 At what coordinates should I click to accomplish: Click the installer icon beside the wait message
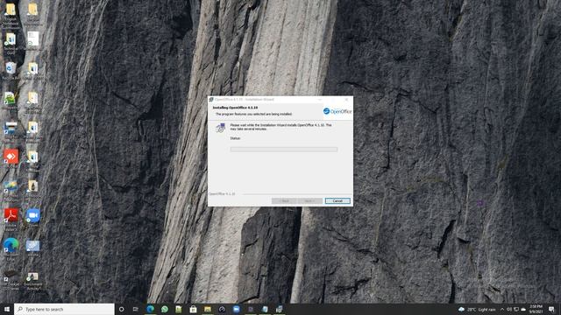point(220,128)
